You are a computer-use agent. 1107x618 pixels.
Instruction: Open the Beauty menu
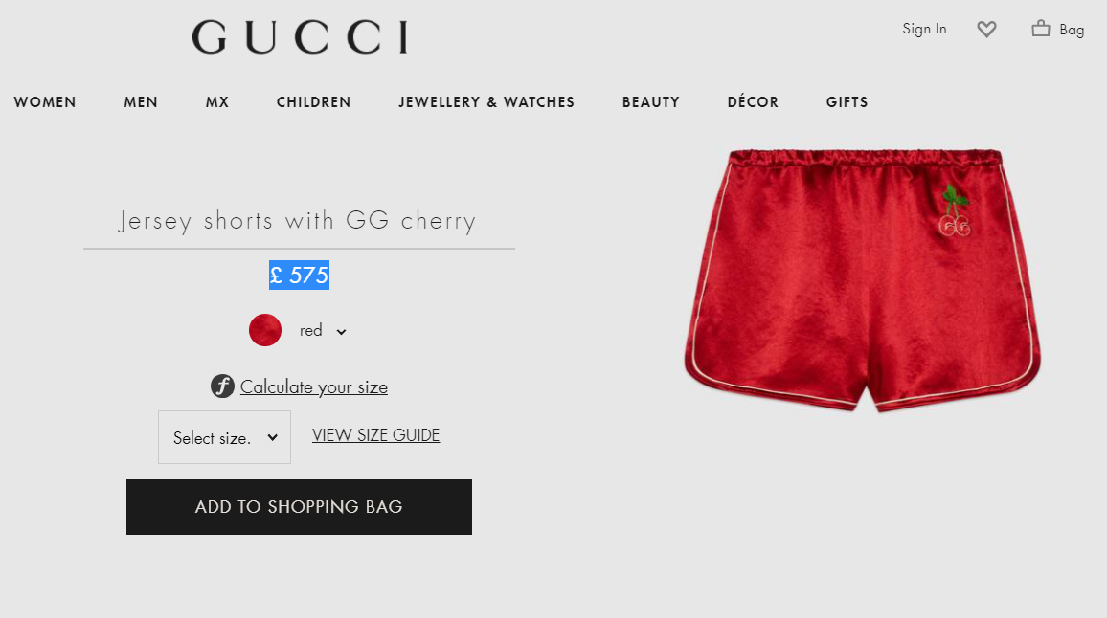coord(651,102)
